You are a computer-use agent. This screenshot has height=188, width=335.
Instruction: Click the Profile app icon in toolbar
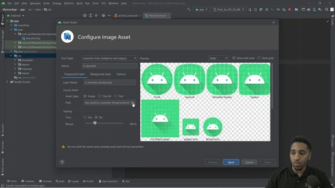tap(278, 9)
